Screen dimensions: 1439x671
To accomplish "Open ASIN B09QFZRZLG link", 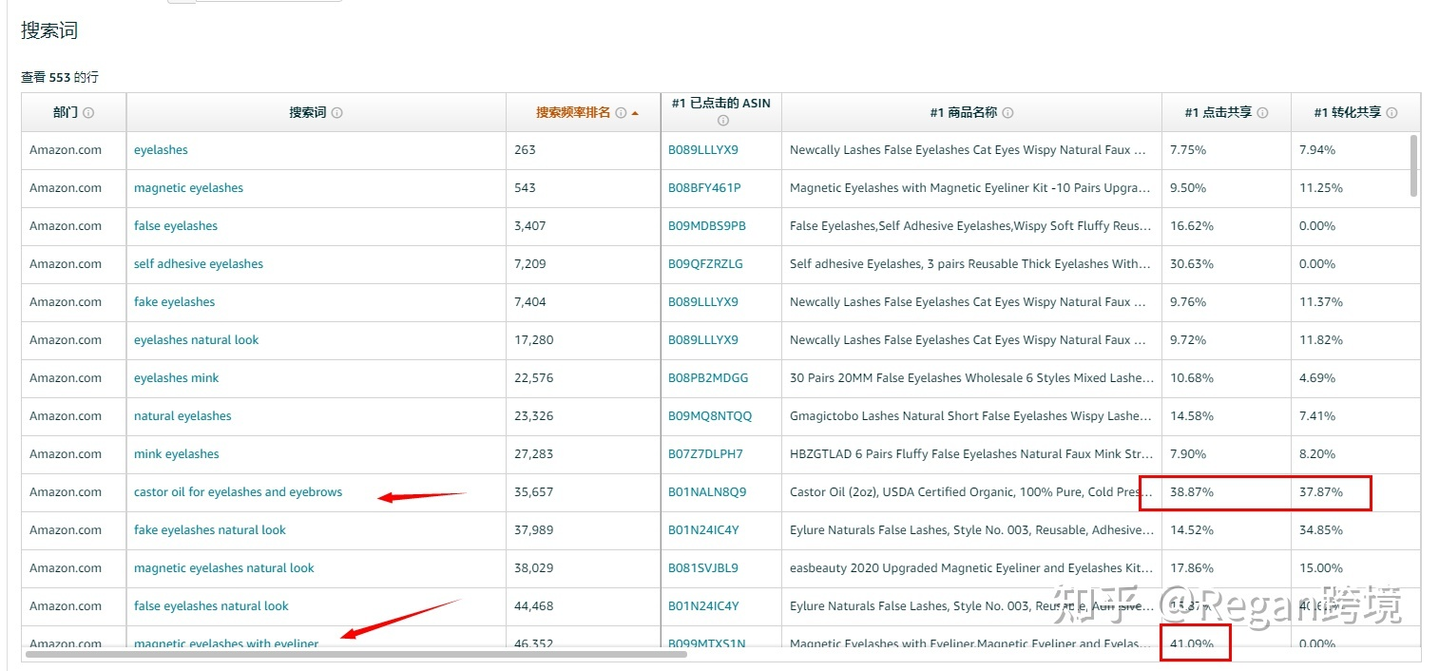I will (x=705, y=264).
